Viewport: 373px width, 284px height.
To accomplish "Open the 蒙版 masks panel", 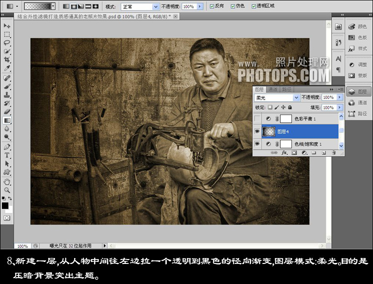I will 358,75.
